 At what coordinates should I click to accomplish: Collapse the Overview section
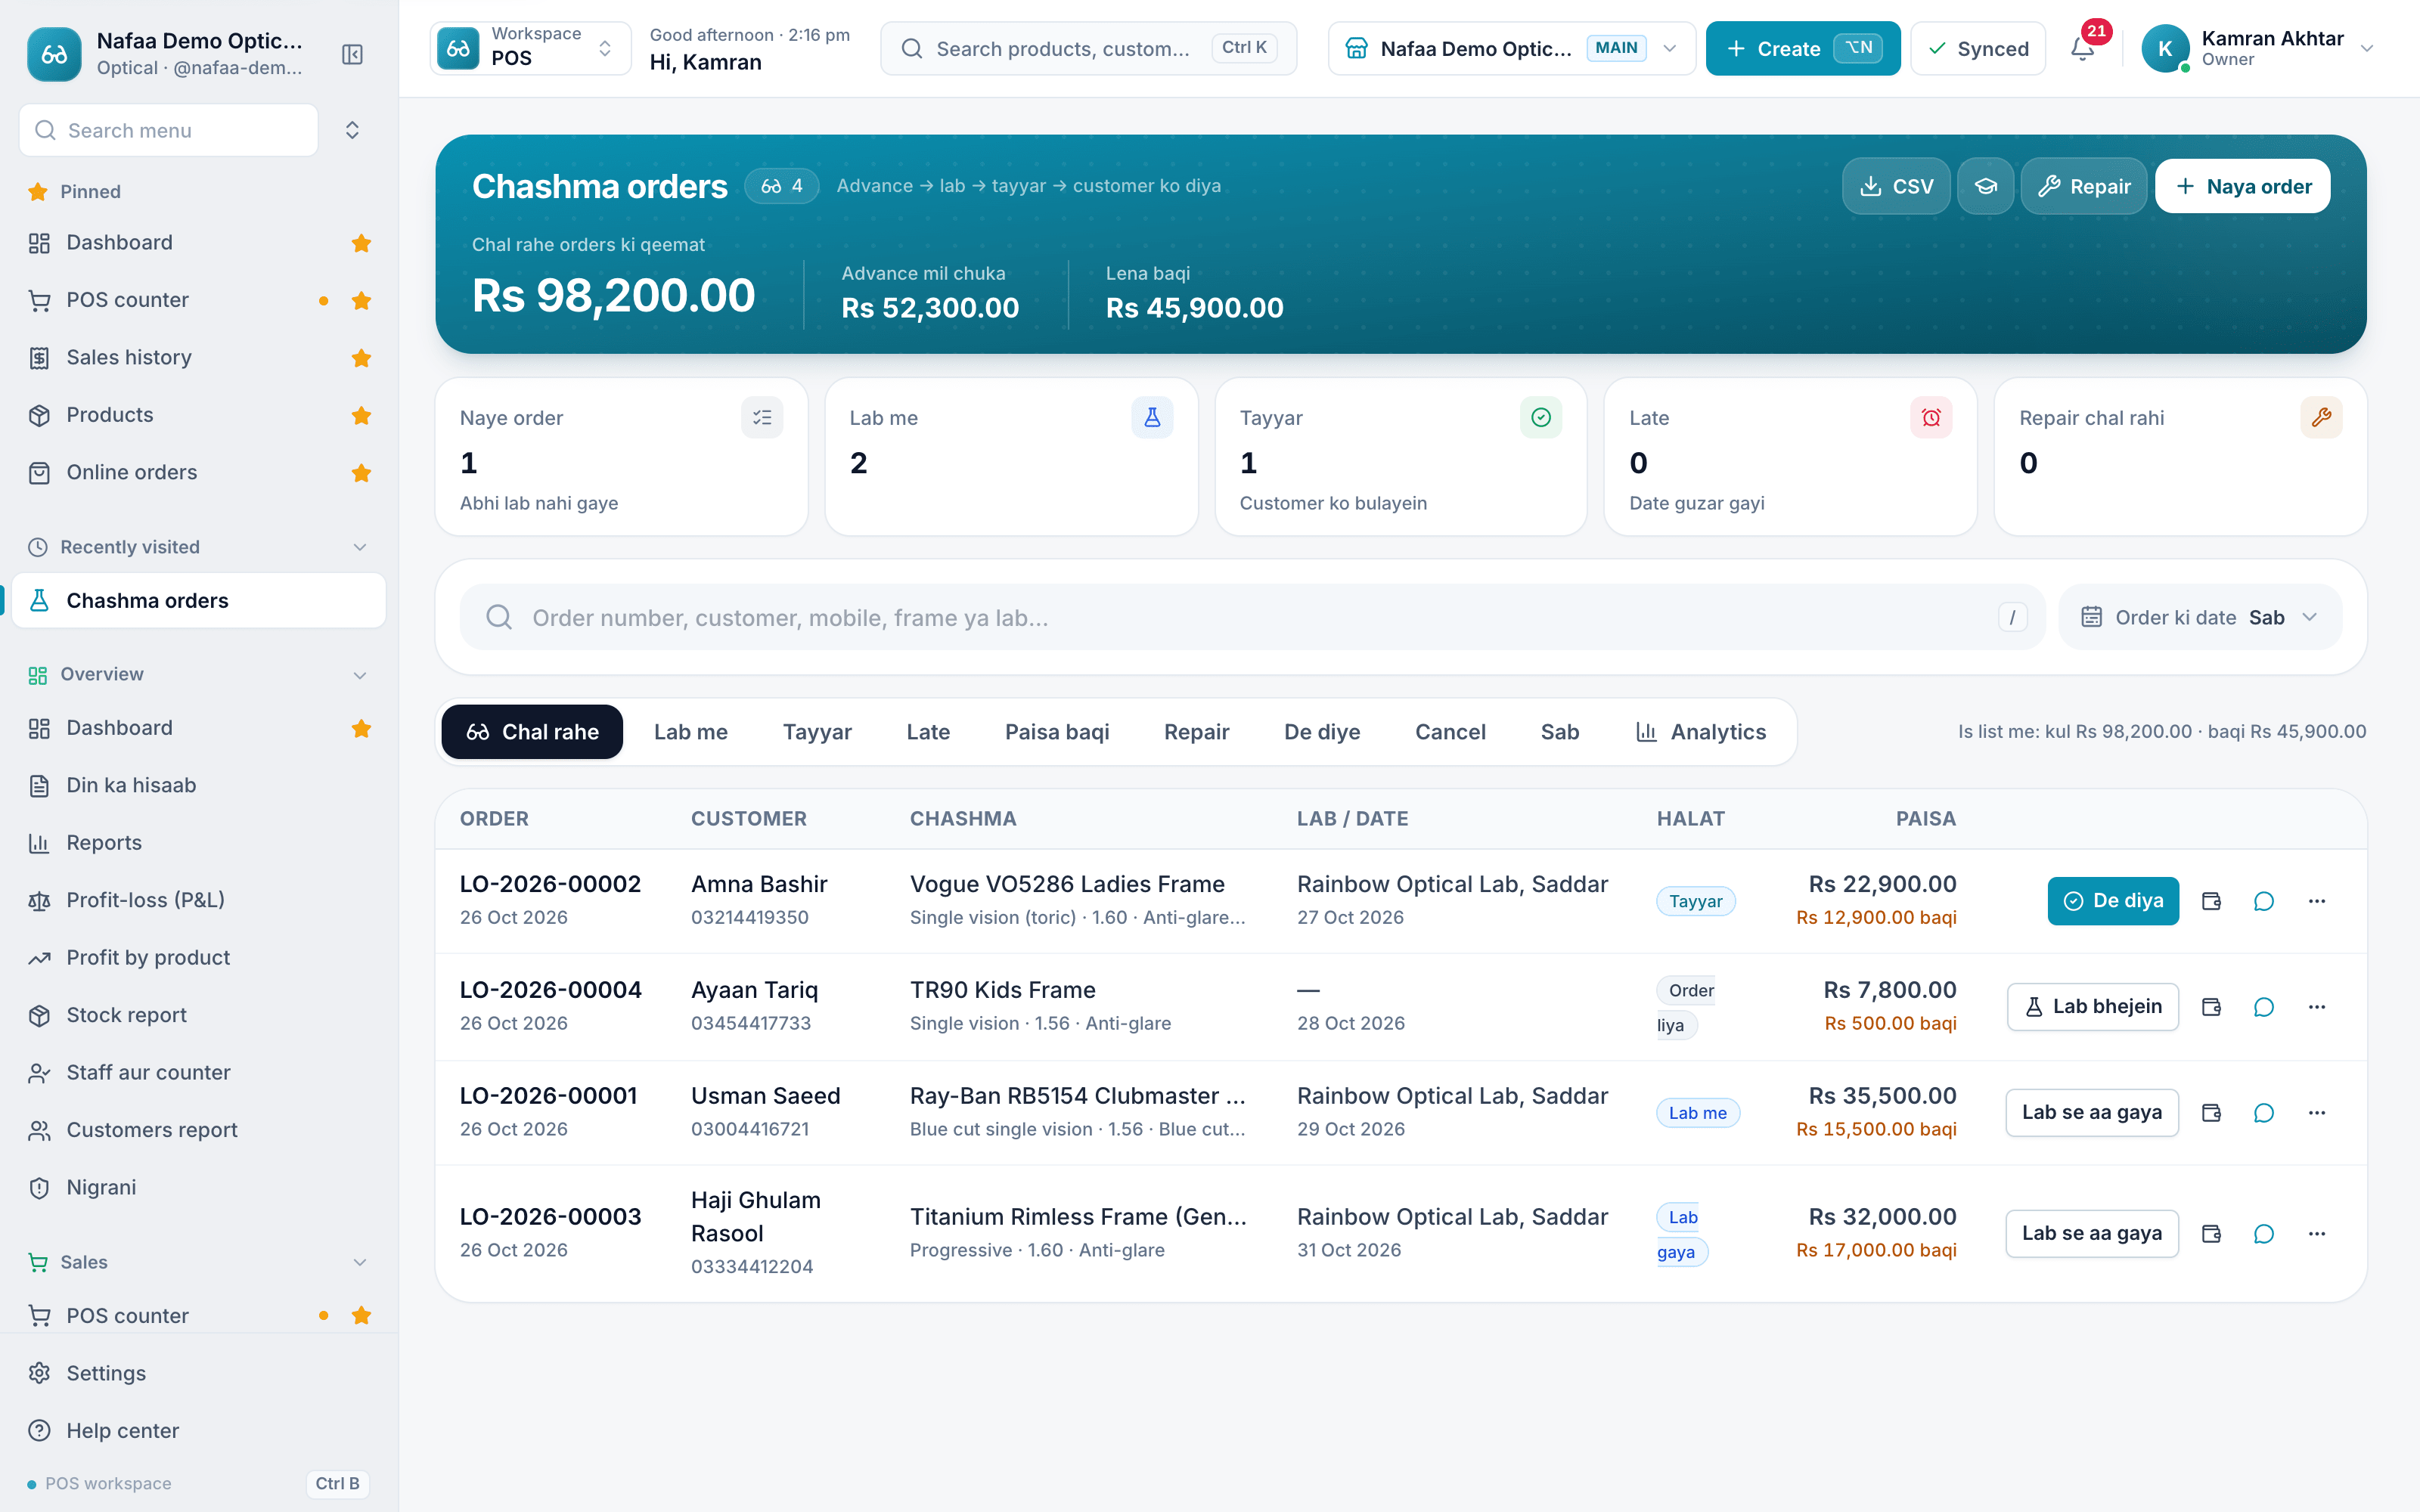tap(360, 675)
